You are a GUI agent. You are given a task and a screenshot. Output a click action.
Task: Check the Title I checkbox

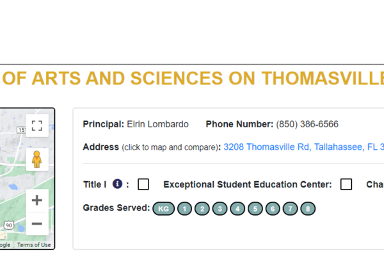pos(143,184)
